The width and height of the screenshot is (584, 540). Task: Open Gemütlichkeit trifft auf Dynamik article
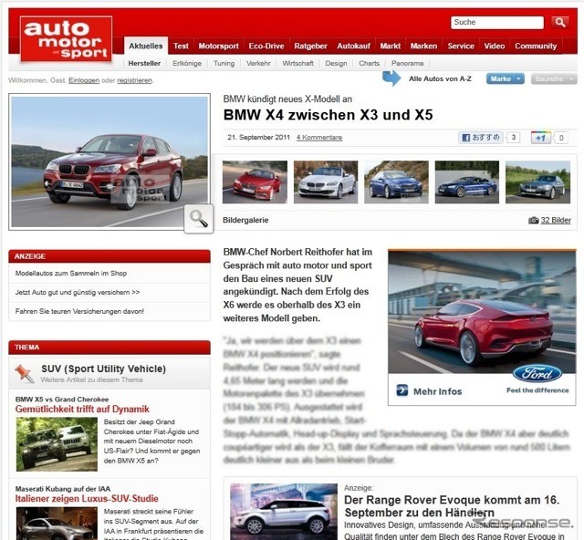(x=82, y=409)
